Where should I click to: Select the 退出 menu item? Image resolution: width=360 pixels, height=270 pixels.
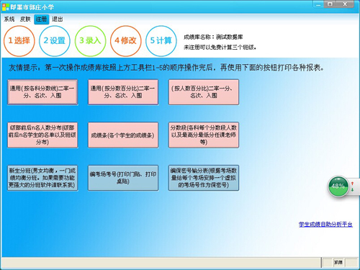click(58, 19)
